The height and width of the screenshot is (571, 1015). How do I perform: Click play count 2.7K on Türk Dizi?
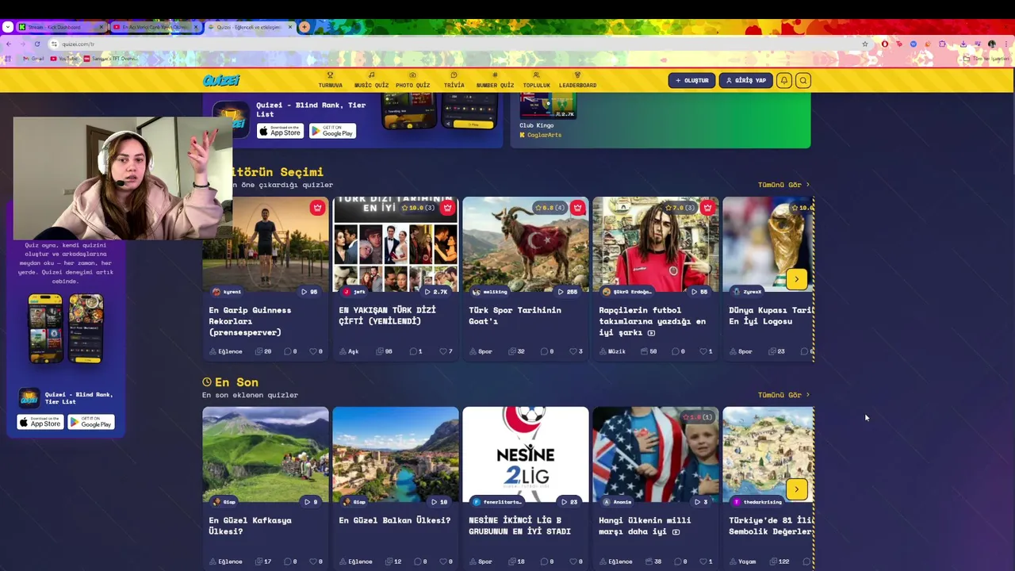437,292
